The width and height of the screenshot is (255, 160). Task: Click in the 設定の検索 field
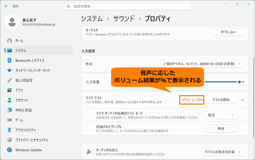pos(127,6)
